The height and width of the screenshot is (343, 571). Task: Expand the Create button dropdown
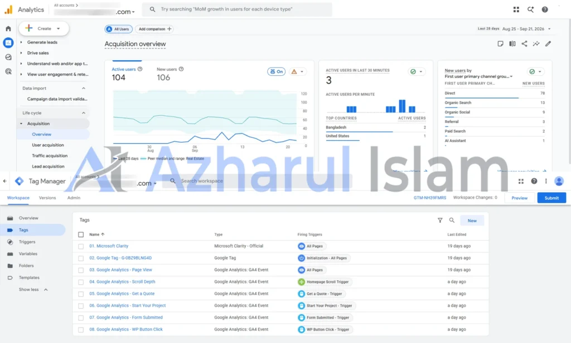[x=58, y=28]
